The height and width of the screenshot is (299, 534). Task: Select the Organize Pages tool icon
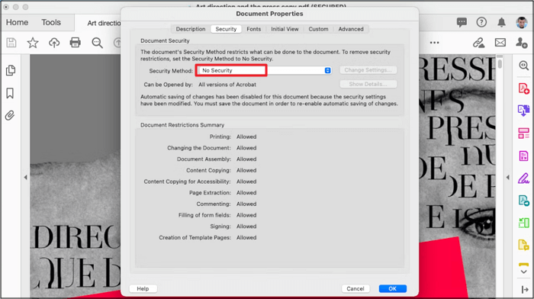(x=524, y=133)
